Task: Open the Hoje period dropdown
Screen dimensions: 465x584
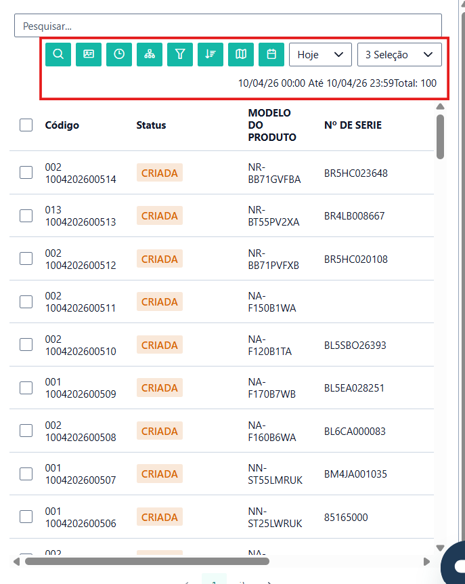Action: pos(320,54)
